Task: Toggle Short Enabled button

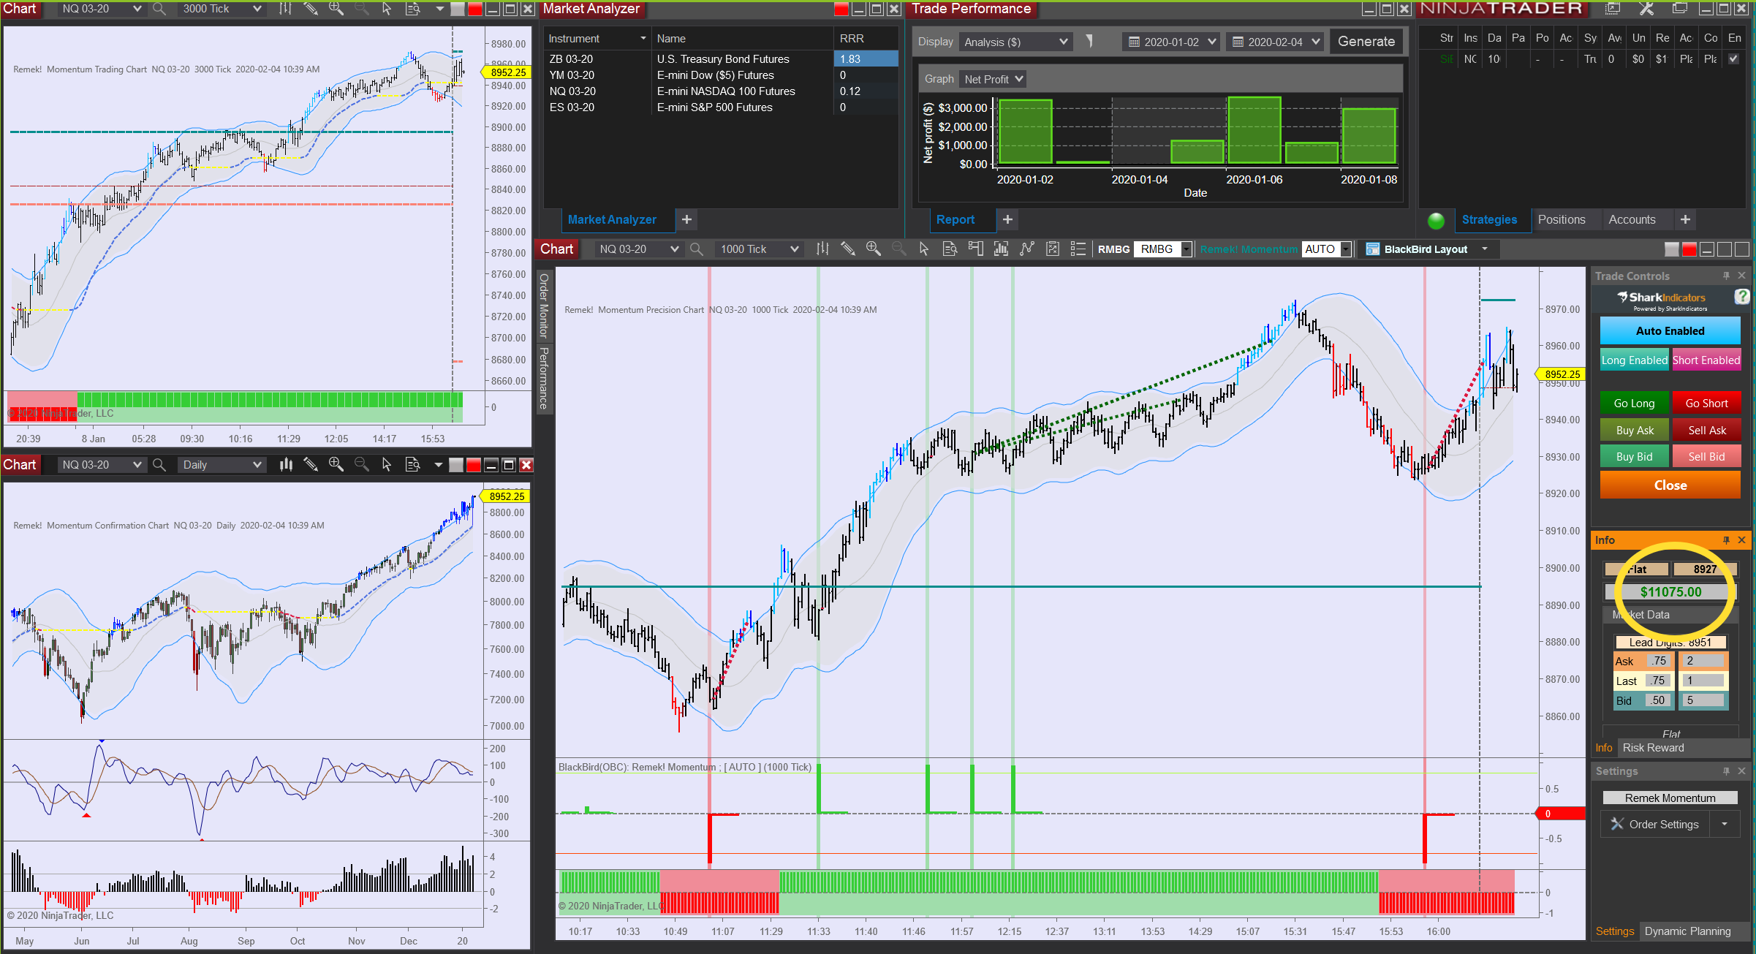Action: (x=1706, y=360)
